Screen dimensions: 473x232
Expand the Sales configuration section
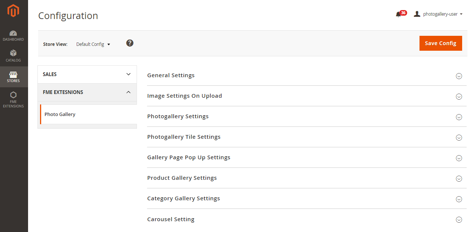(x=87, y=74)
